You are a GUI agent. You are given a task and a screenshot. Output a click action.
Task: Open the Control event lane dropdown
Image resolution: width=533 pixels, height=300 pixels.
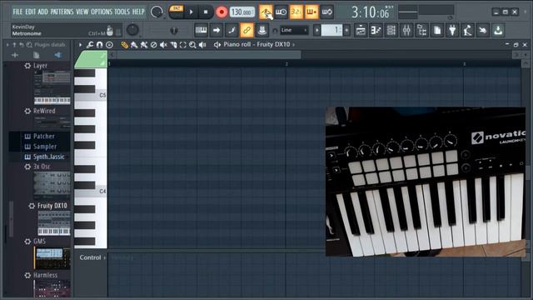(92, 257)
